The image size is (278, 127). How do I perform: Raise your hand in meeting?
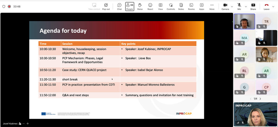click(140, 6)
